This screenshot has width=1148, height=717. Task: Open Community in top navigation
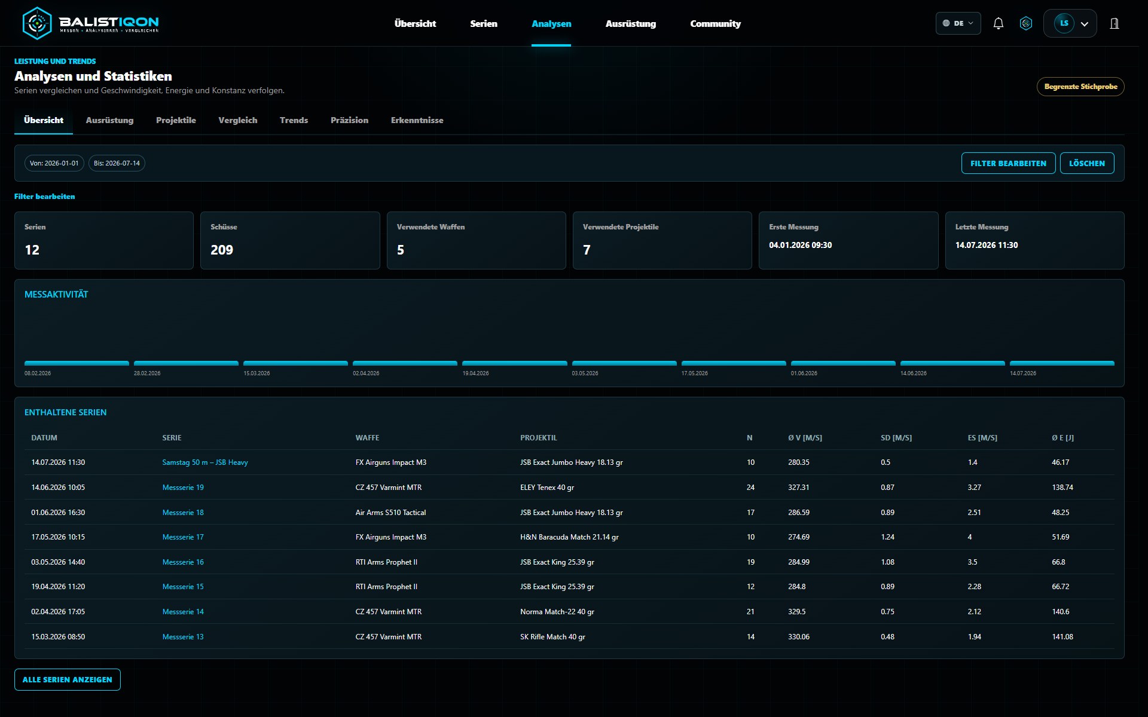[715, 23]
